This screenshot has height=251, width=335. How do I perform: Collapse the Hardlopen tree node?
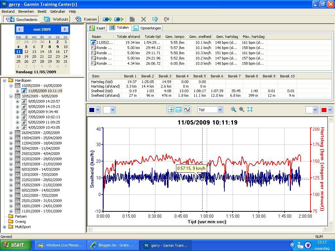[4, 80]
